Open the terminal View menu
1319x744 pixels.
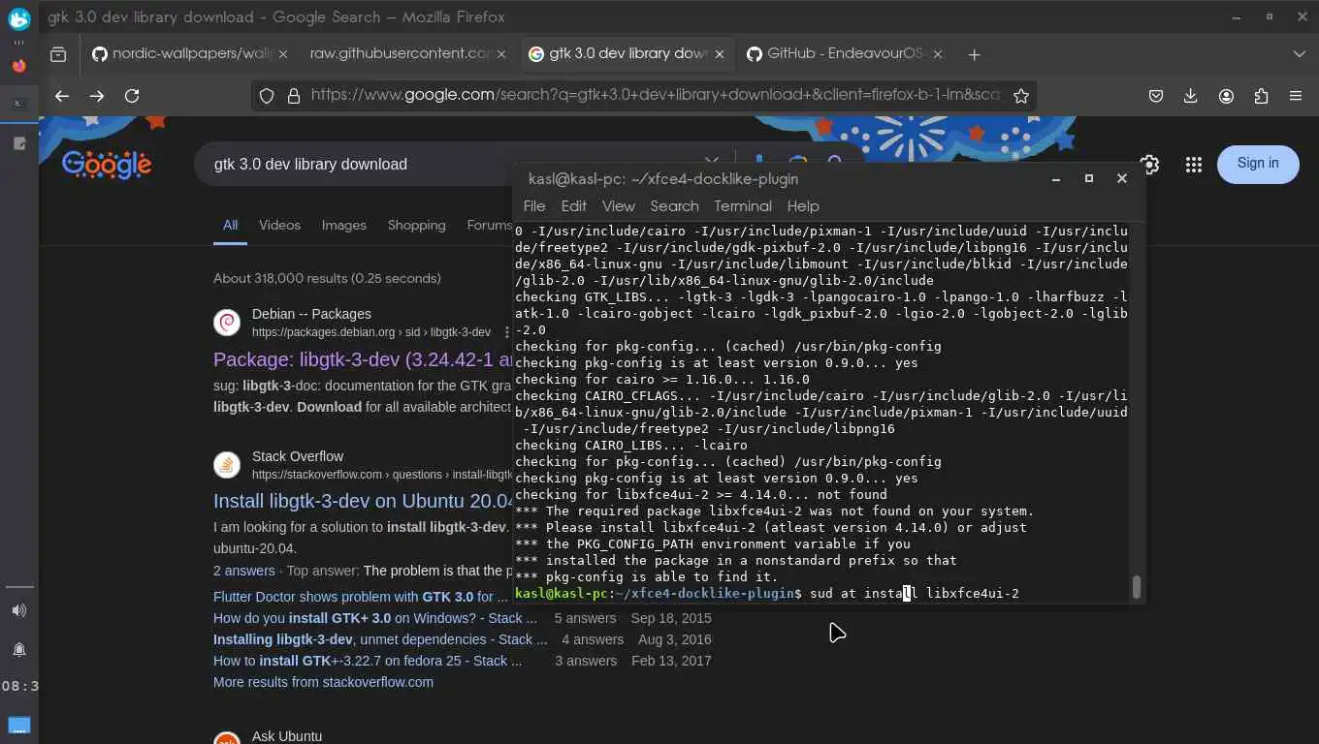click(x=618, y=206)
